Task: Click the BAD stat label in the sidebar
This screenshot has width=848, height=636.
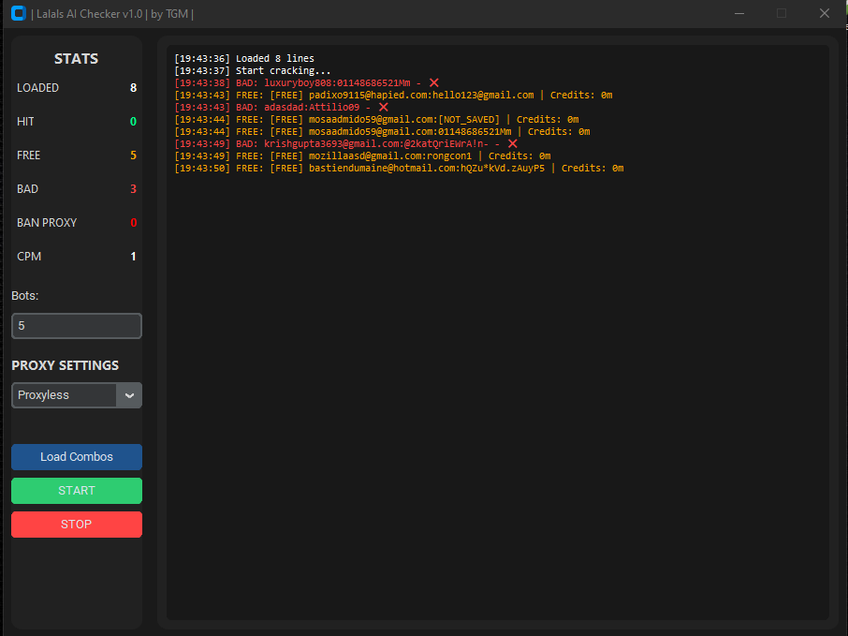Action: coord(27,189)
